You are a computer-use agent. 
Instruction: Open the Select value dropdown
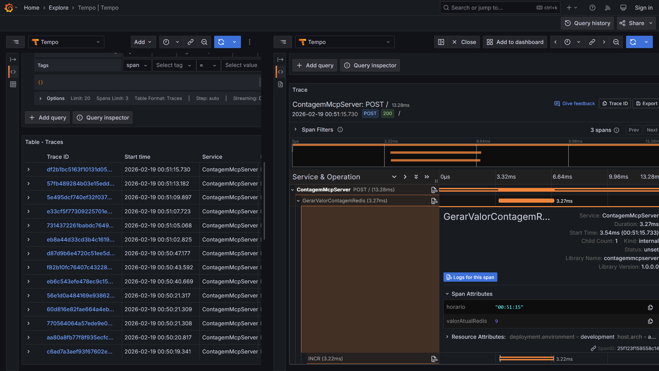241,65
